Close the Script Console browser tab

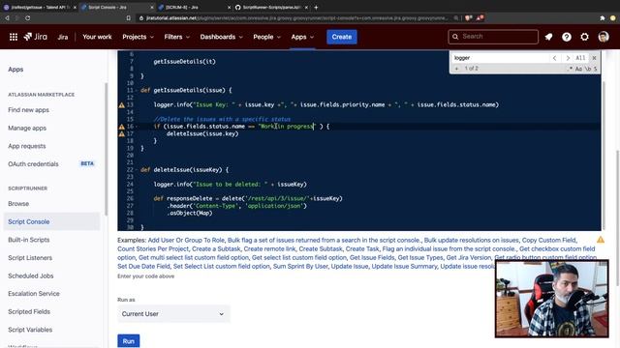(152, 7)
